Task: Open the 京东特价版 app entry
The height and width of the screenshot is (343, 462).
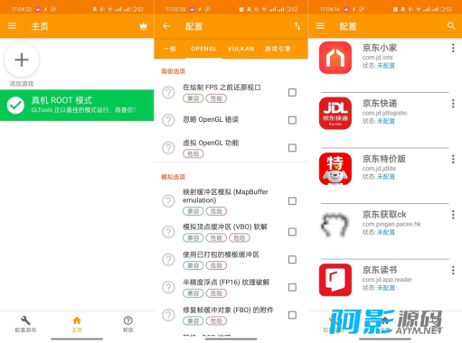Action: pos(385,168)
